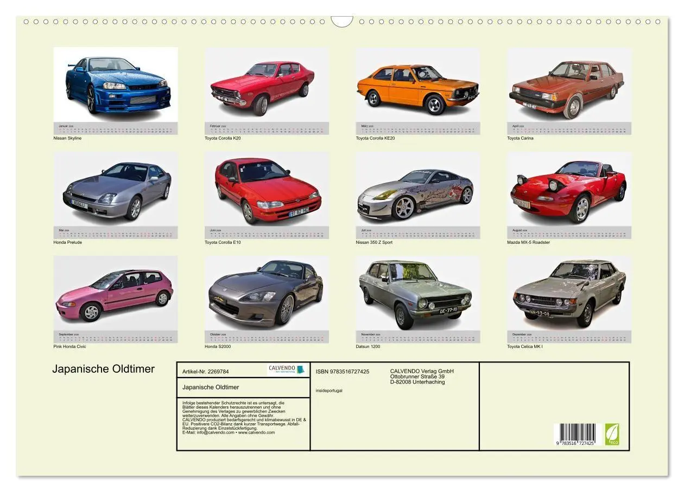Click the 'Mazda MX-5 Roadster' caption
The image size is (684, 492).
[x=528, y=242]
